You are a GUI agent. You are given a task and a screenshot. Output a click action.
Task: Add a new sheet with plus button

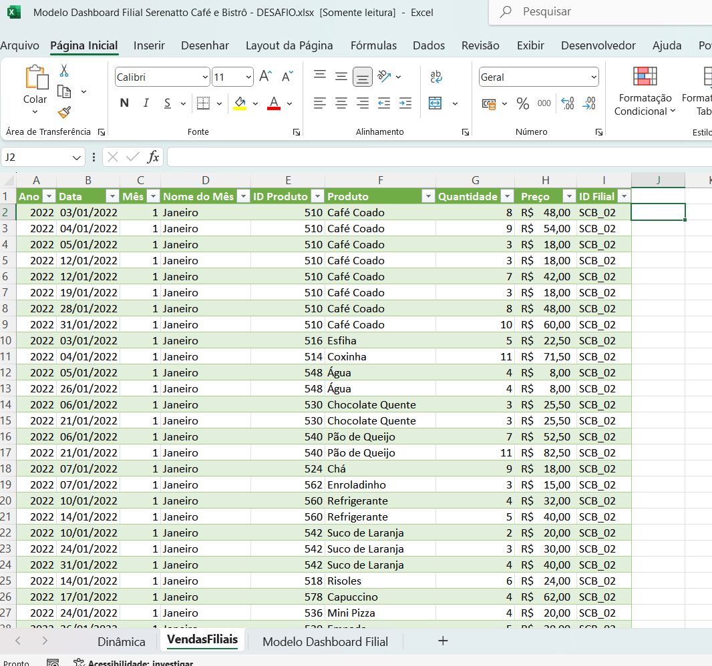coord(443,641)
